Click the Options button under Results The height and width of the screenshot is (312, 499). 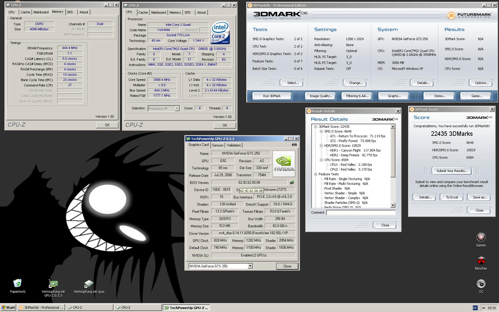click(481, 83)
